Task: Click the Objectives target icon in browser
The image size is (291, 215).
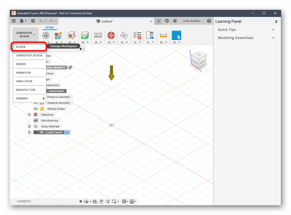Action: pyautogui.click(x=36, y=115)
